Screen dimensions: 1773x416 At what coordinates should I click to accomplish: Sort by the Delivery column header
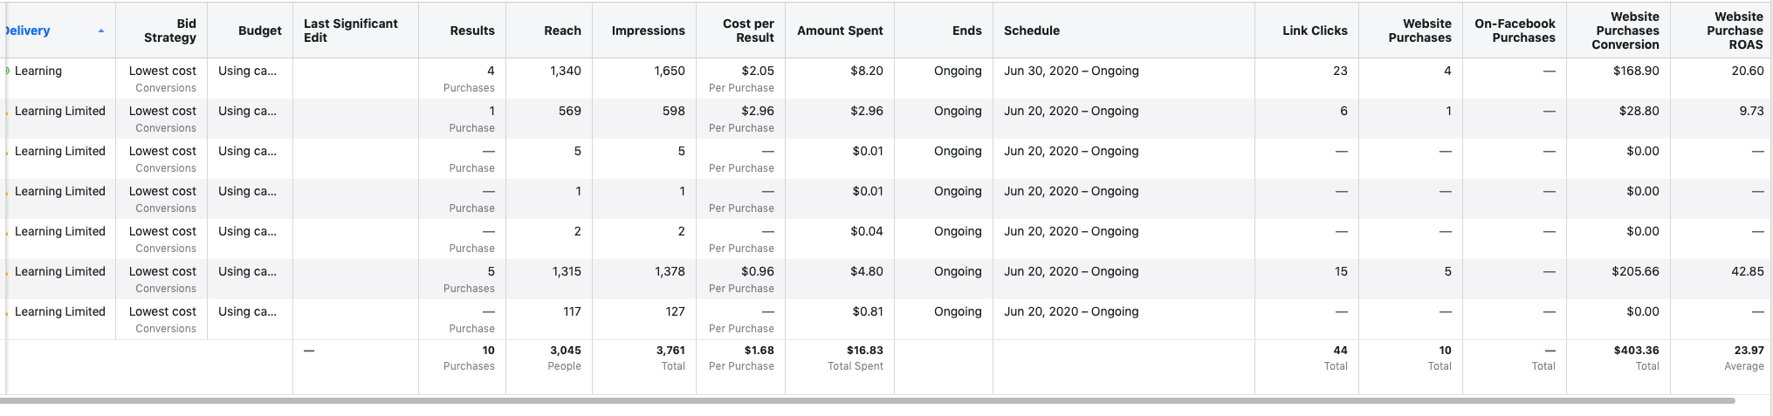coord(28,31)
